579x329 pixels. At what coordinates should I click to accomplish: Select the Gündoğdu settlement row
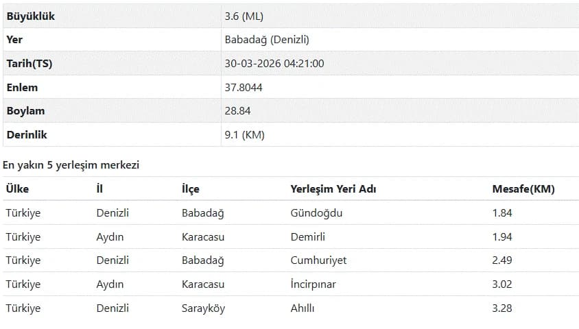(291, 212)
